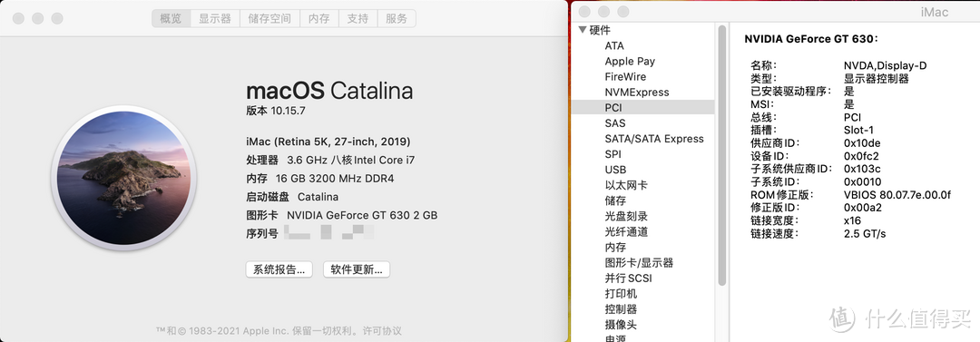Click the 2.5 GT/s link speed value
Image resolution: width=980 pixels, height=342 pixels.
(865, 234)
